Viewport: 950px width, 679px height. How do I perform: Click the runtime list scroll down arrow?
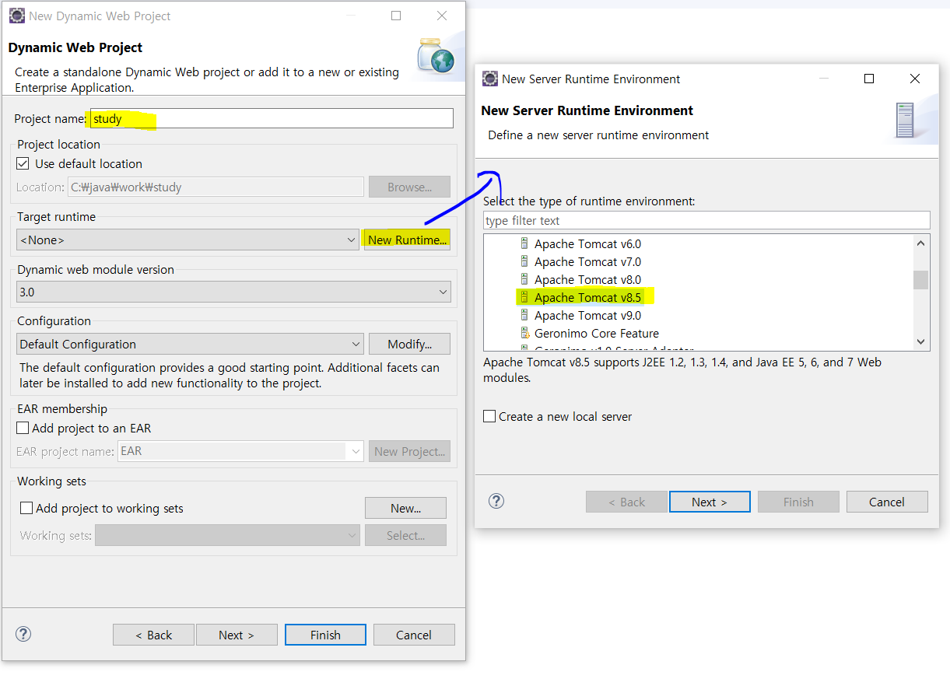pos(921,341)
